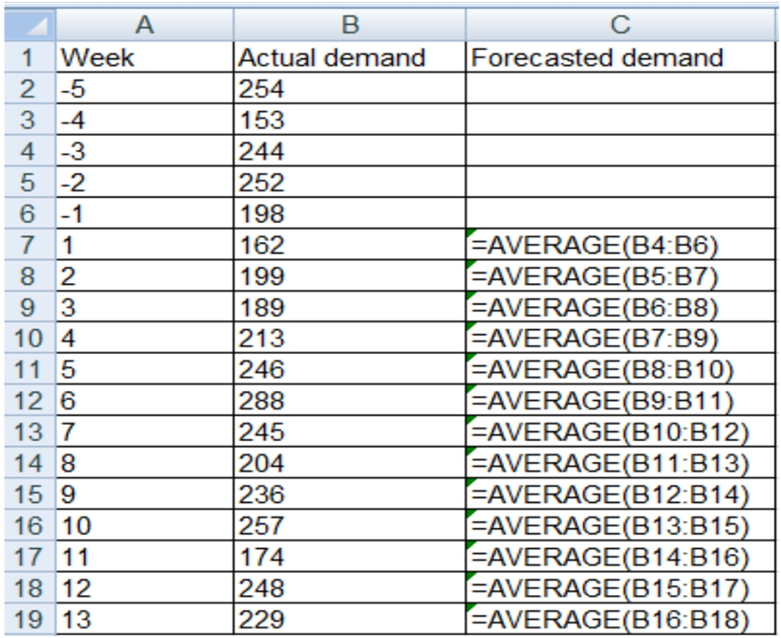Select column B header
Image resolution: width=781 pixels, height=638 pixels.
pos(350,26)
